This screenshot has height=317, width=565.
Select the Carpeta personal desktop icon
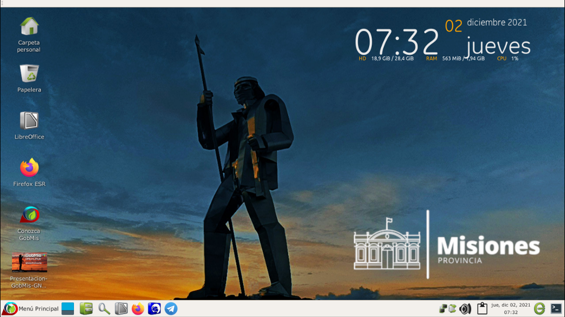click(29, 34)
